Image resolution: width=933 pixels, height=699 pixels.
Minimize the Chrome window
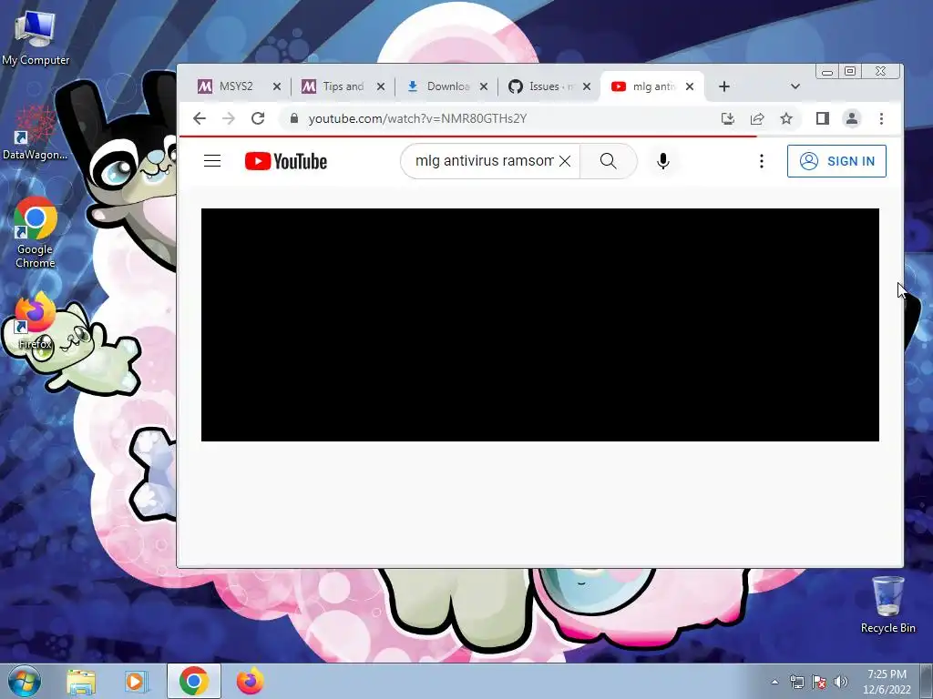point(827,72)
